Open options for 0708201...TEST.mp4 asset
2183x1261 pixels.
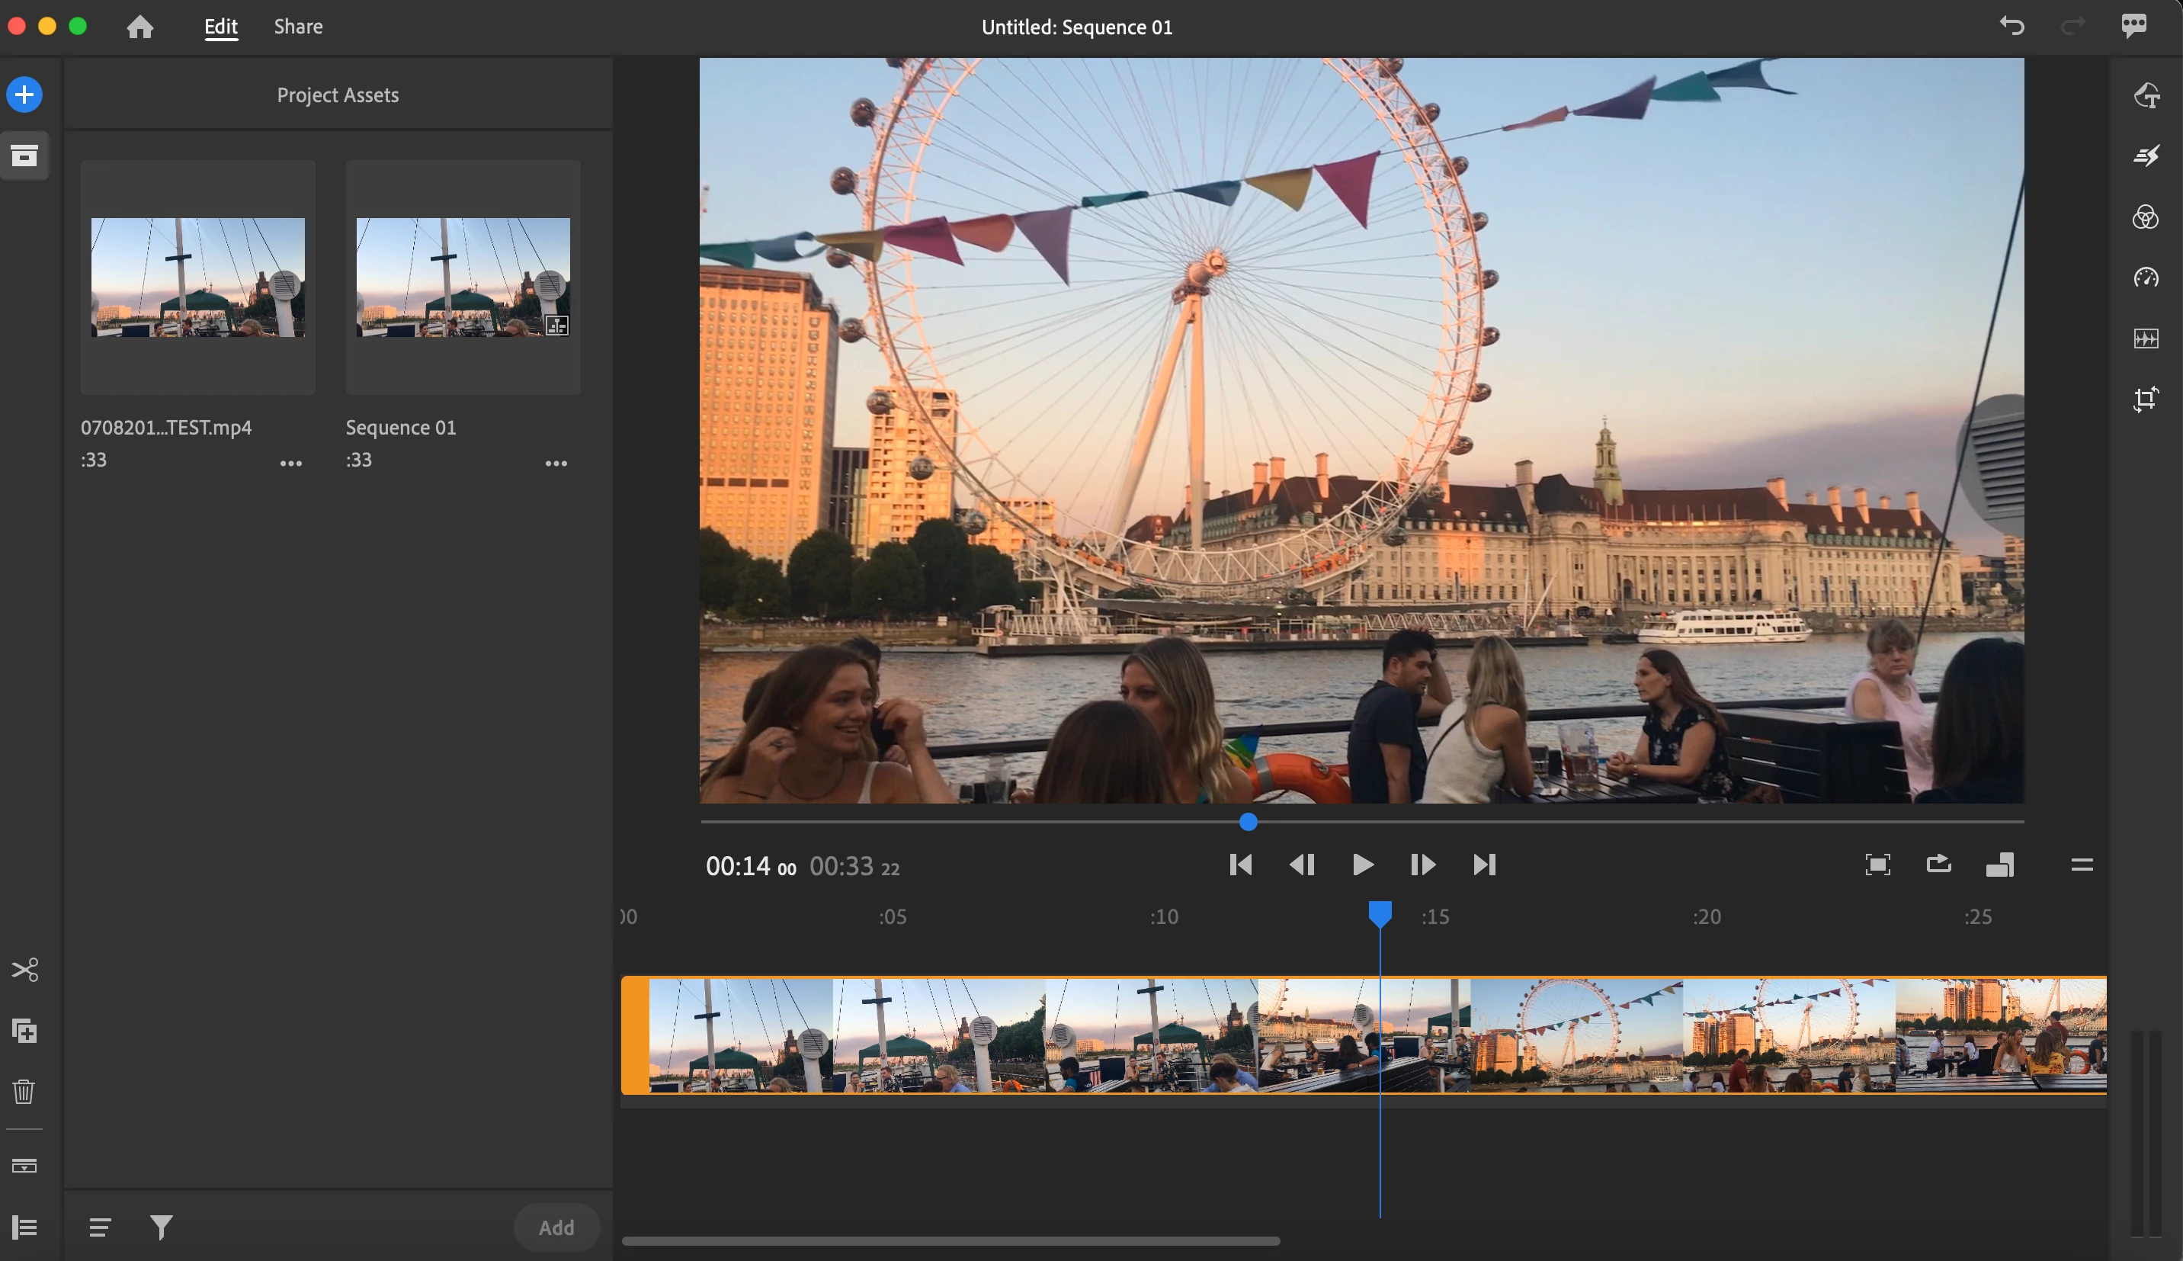pos(291,464)
